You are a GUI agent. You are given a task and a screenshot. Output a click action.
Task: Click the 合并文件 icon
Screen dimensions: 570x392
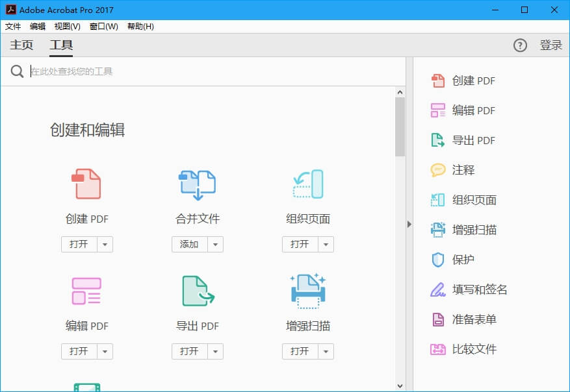click(197, 184)
